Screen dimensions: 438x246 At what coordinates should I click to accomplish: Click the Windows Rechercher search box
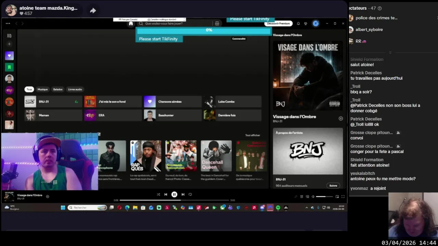click(87, 207)
